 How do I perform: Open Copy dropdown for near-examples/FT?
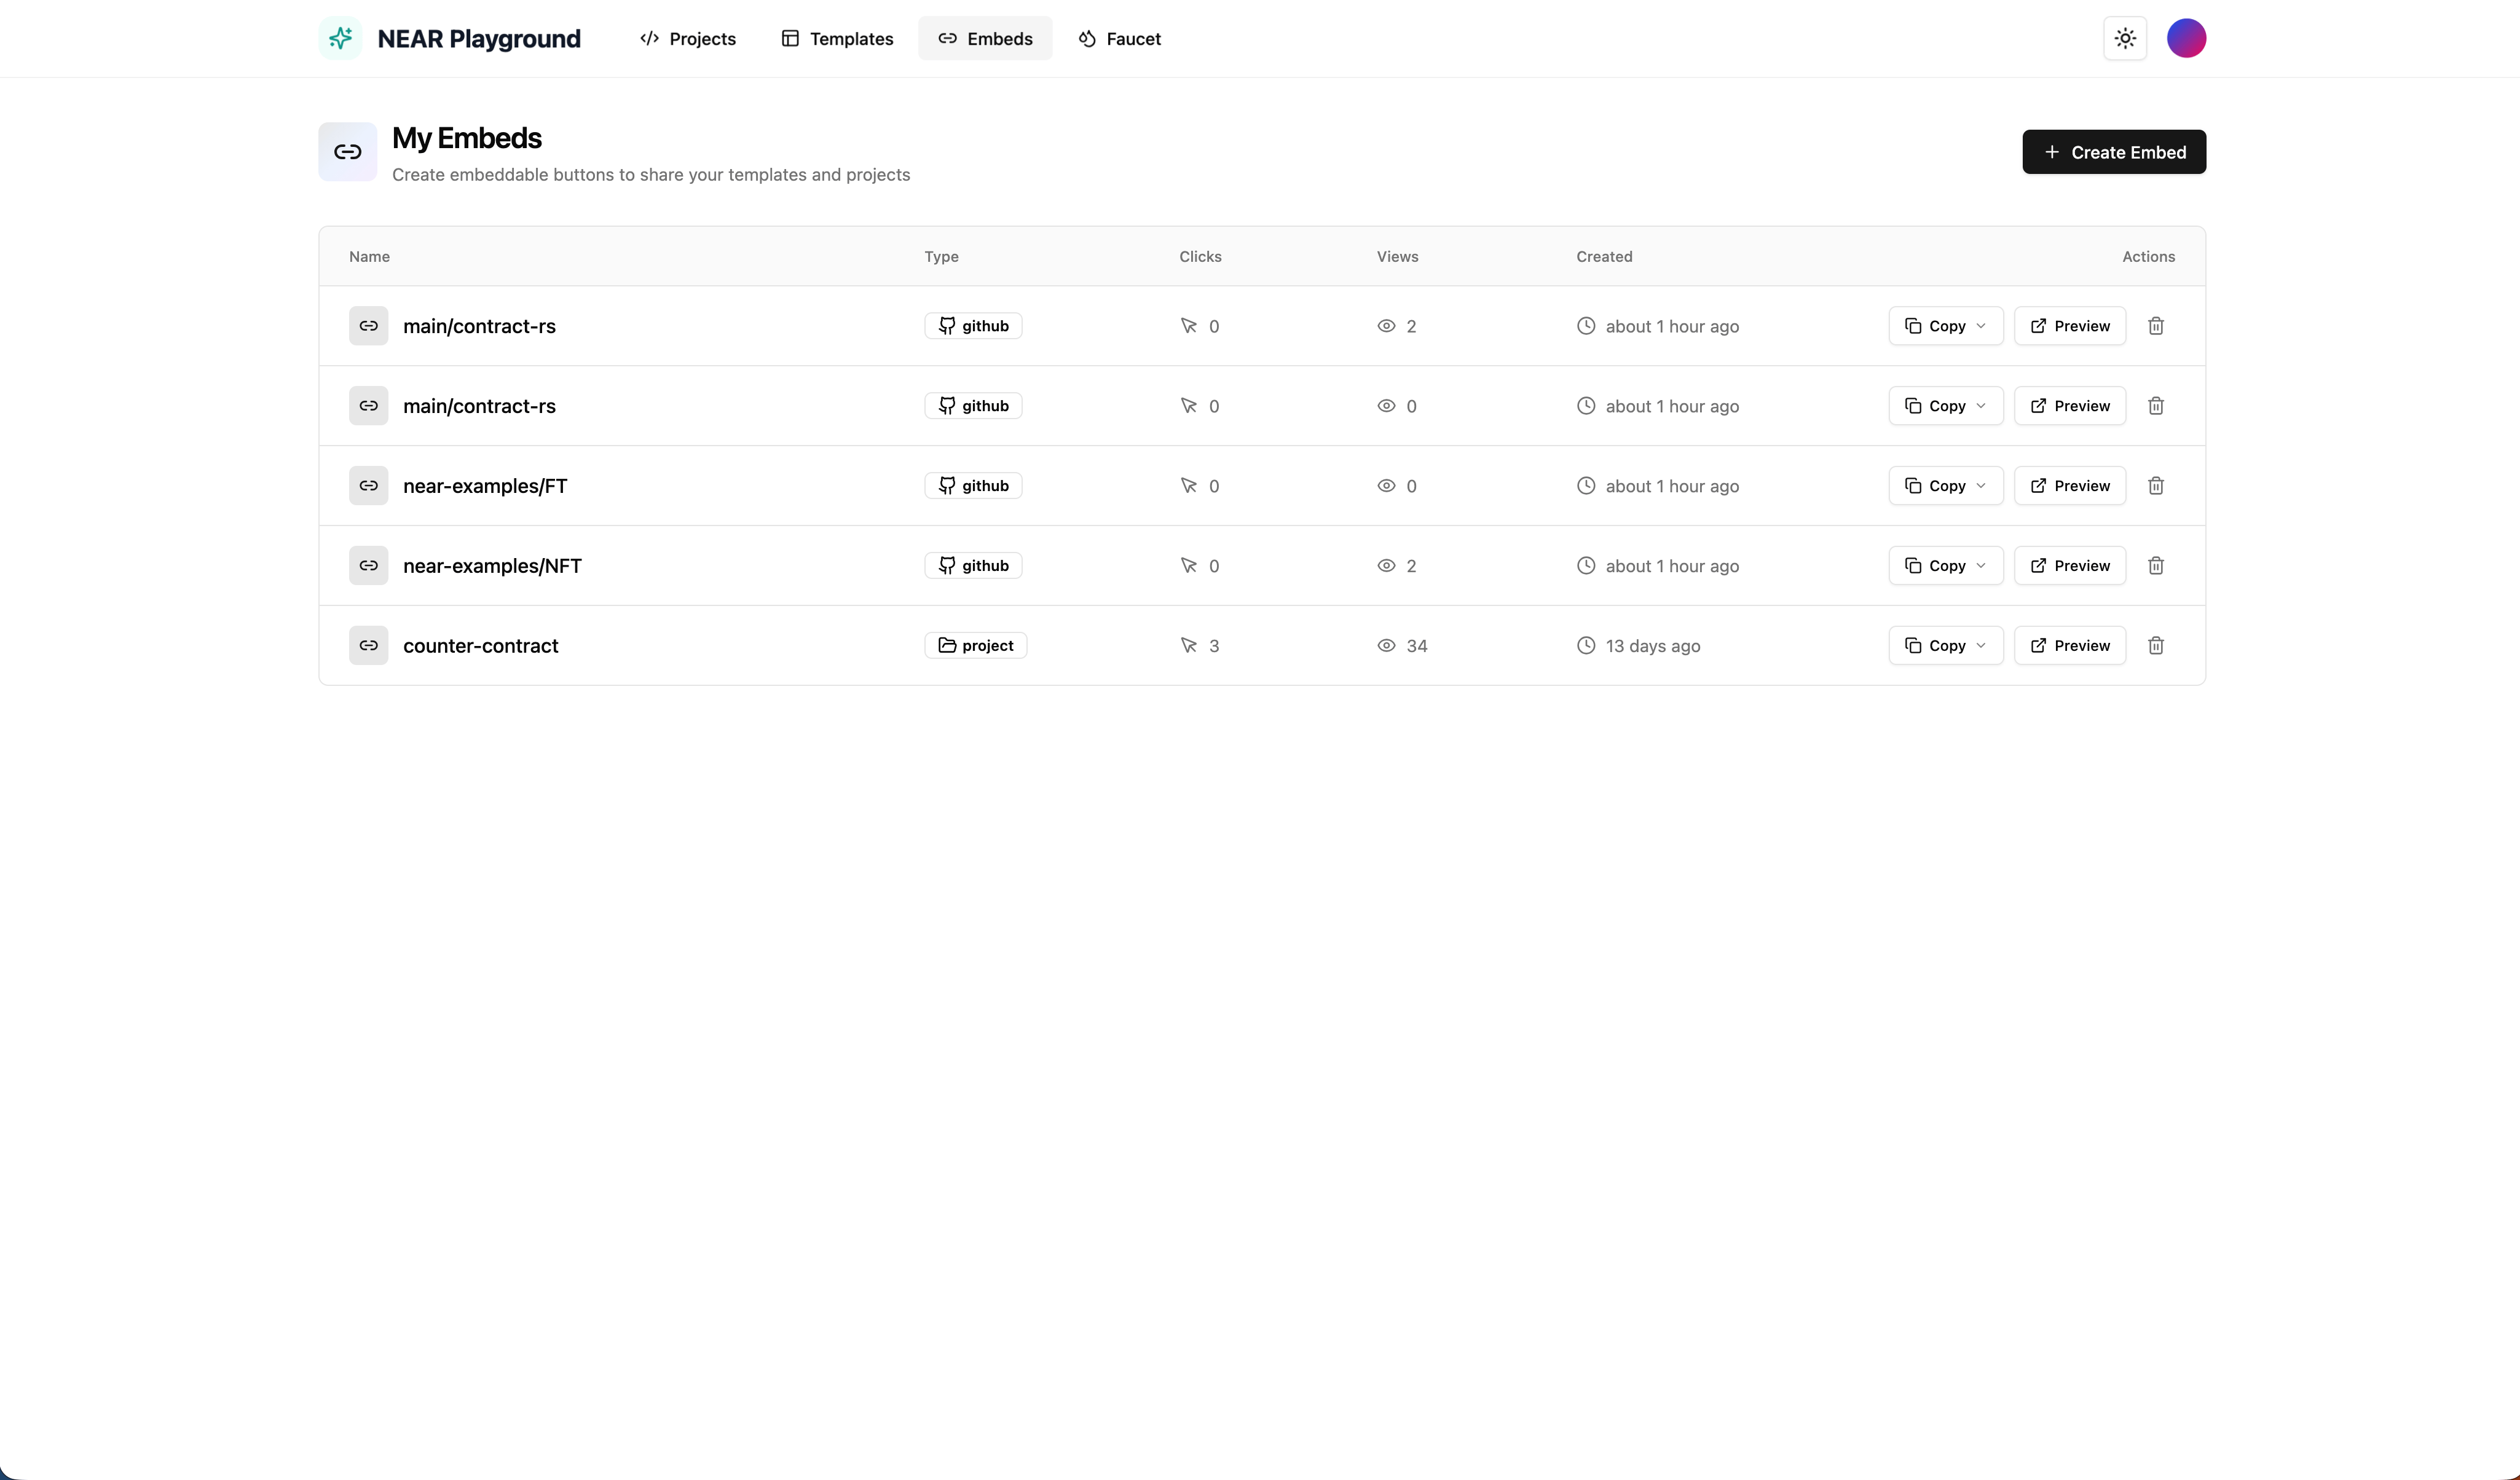[x=1946, y=486]
